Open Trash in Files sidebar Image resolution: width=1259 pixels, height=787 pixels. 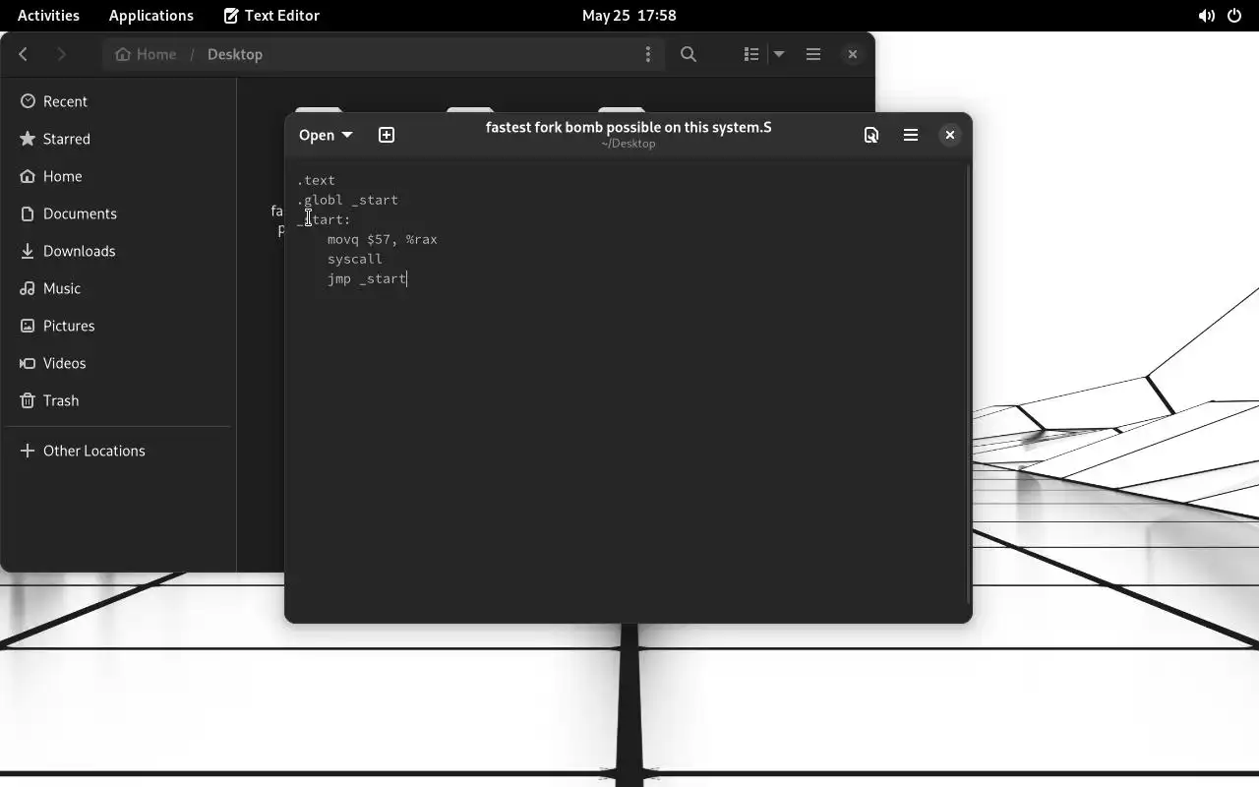118,400
